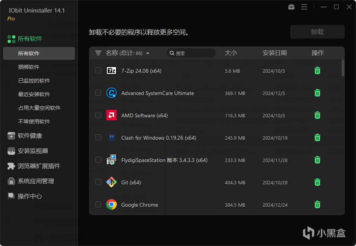Image resolution: width=356 pixels, height=246 pixels.
Task: Click the Git program icon
Action: pyautogui.click(x=111, y=182)
